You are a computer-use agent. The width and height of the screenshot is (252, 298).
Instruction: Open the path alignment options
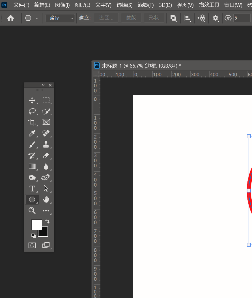(188, 18)
